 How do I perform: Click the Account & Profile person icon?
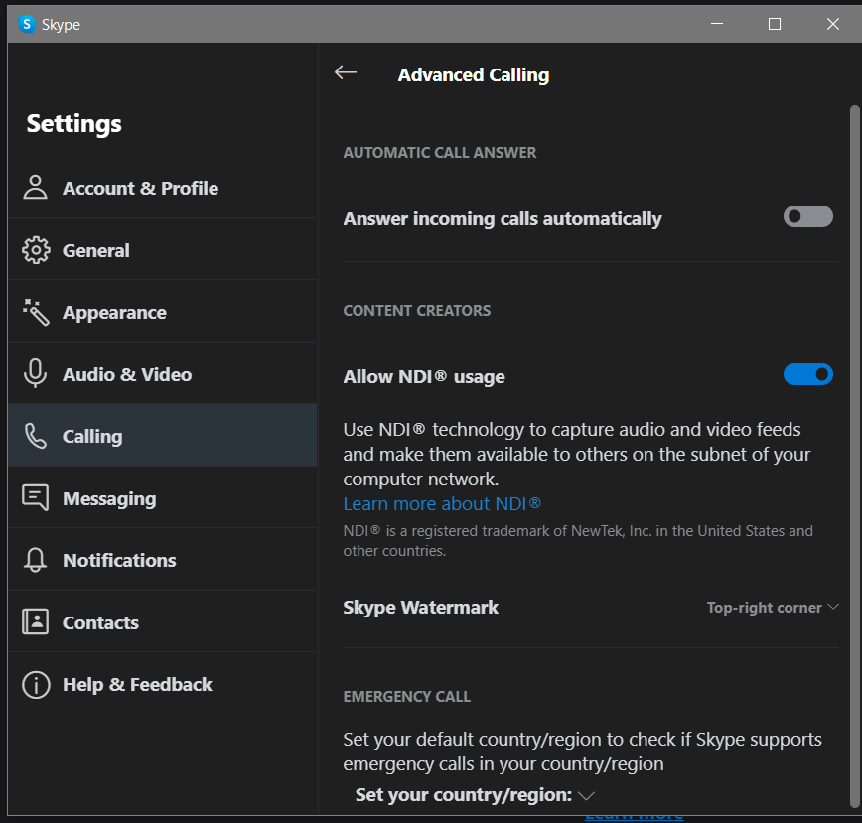(35, 188)
